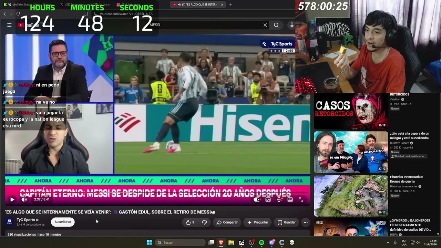Like the video with thumbs up
Screen dimensions: 441x248
point(190,223)
